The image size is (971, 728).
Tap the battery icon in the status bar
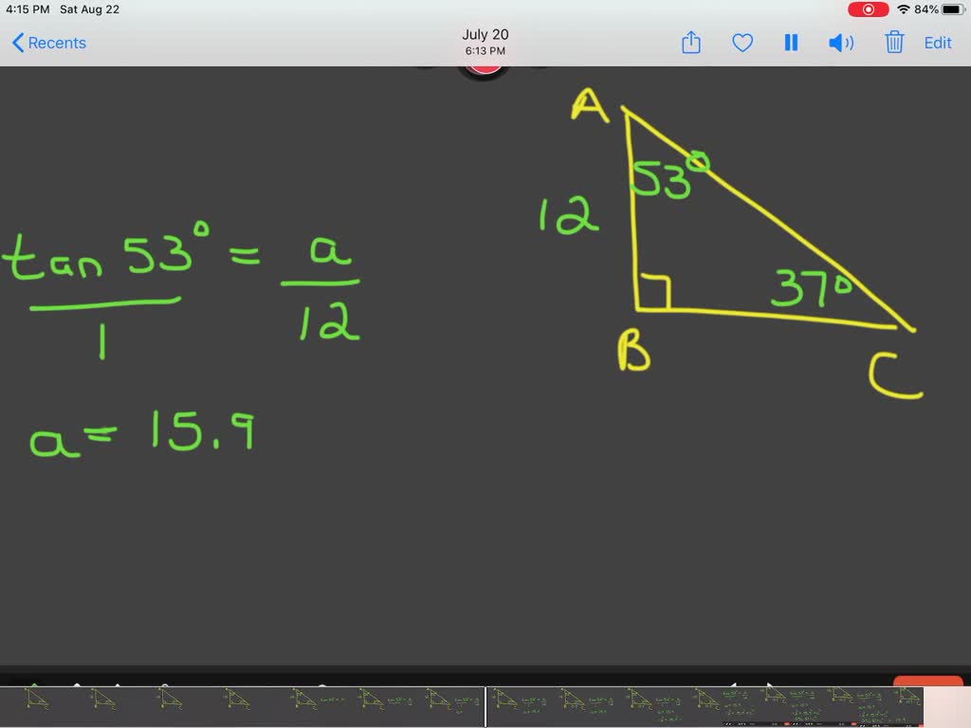pyautogui.click(x=952, y=9)
